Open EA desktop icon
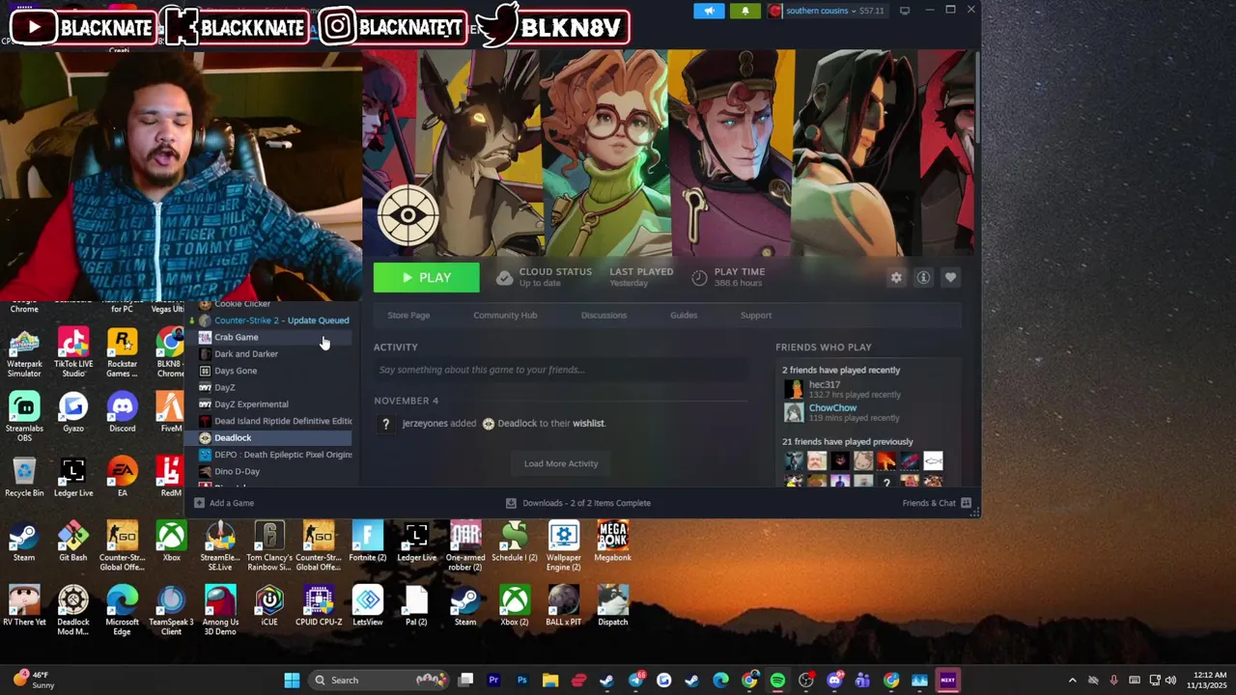The height and width of the screenshot is (695, 1236). (x=122, y=477)
